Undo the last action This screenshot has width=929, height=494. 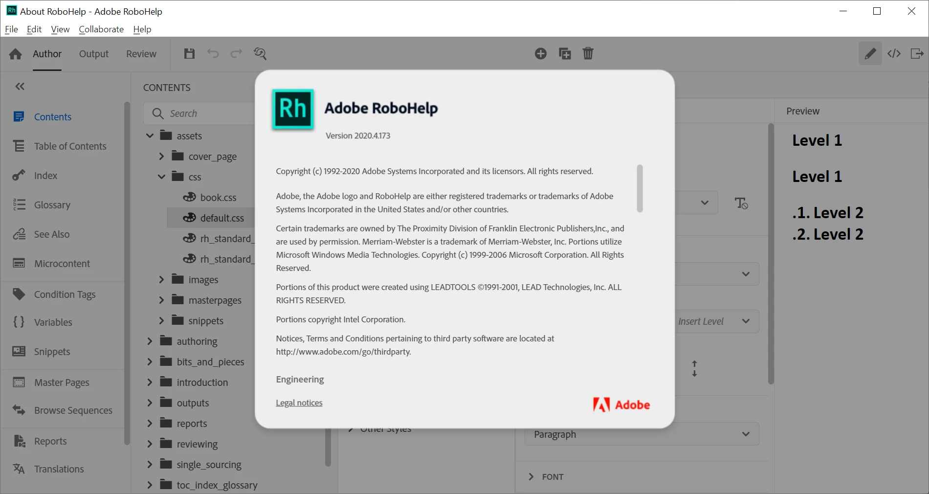(213, 54)
